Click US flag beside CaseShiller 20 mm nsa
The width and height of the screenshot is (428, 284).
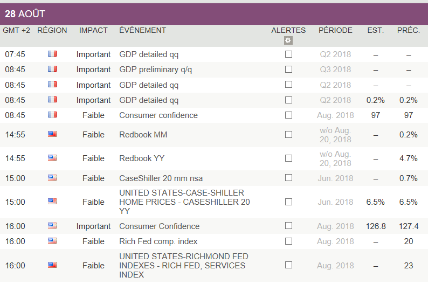(x=52, y=178)
